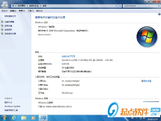Image resolution: width=161 pixels, height=121 pixels.
Task: Click the 系统分级不可用 link
Action: point(68,56)
